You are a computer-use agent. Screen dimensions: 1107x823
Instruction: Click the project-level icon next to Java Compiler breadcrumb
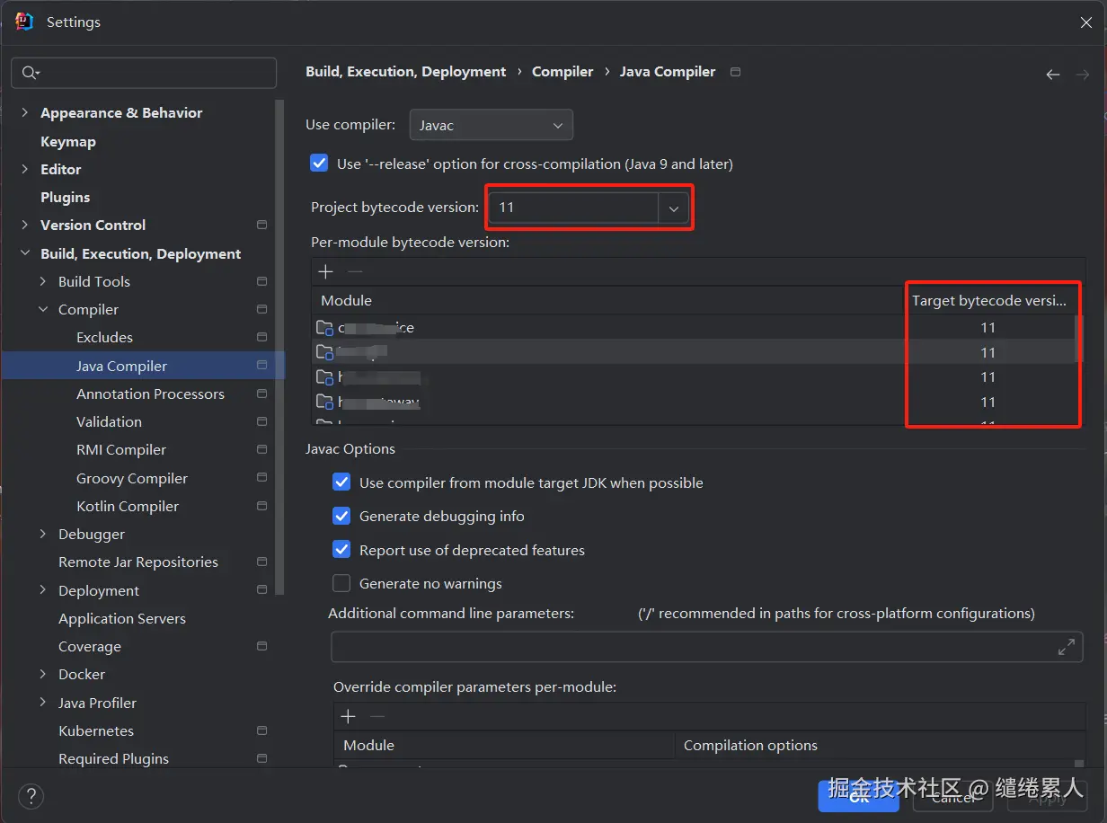735,72
